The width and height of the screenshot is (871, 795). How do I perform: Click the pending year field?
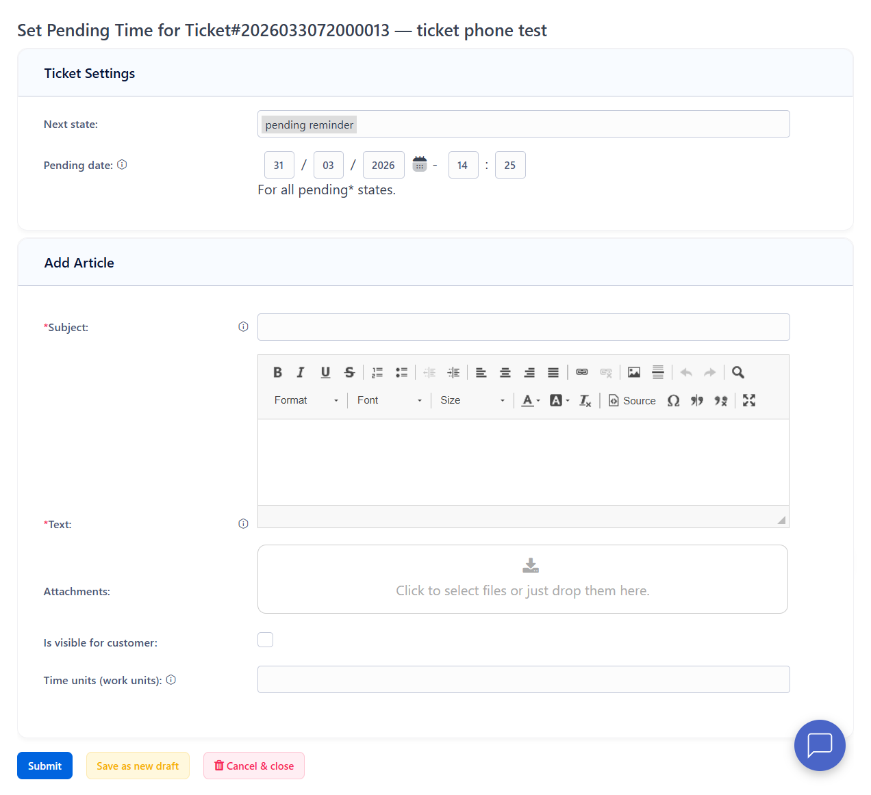click(383, 165)
